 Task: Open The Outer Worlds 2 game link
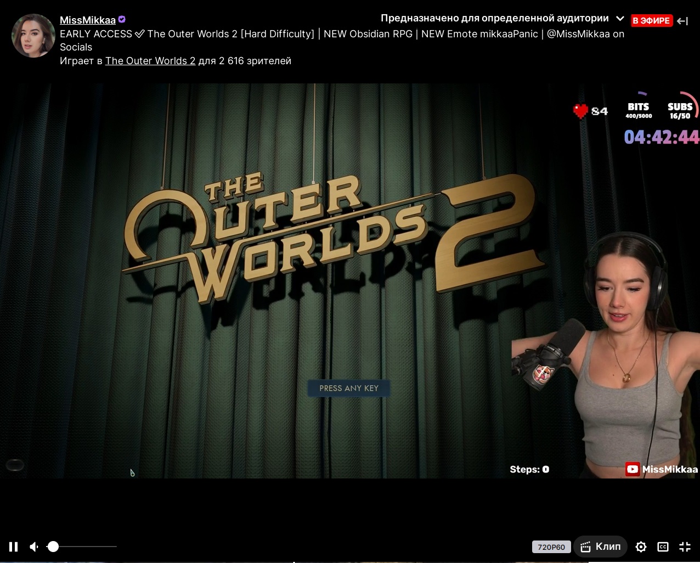pos(150,61)
